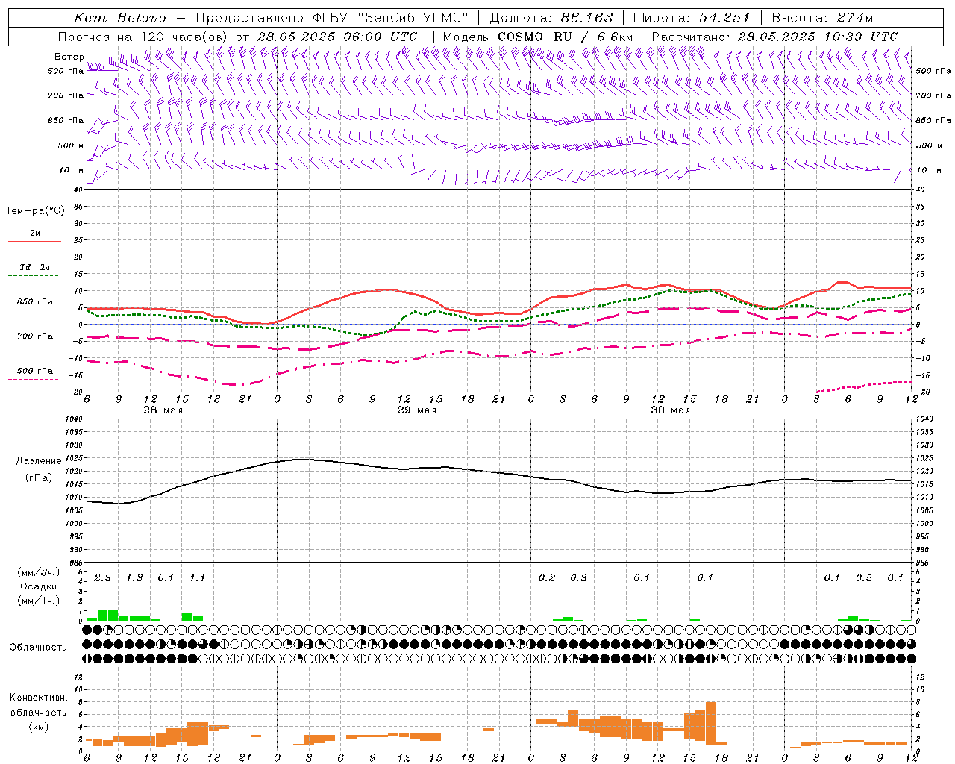Click the 1.3 three-hour precipitation value
The image size is (955, 764).
(134, 577)
